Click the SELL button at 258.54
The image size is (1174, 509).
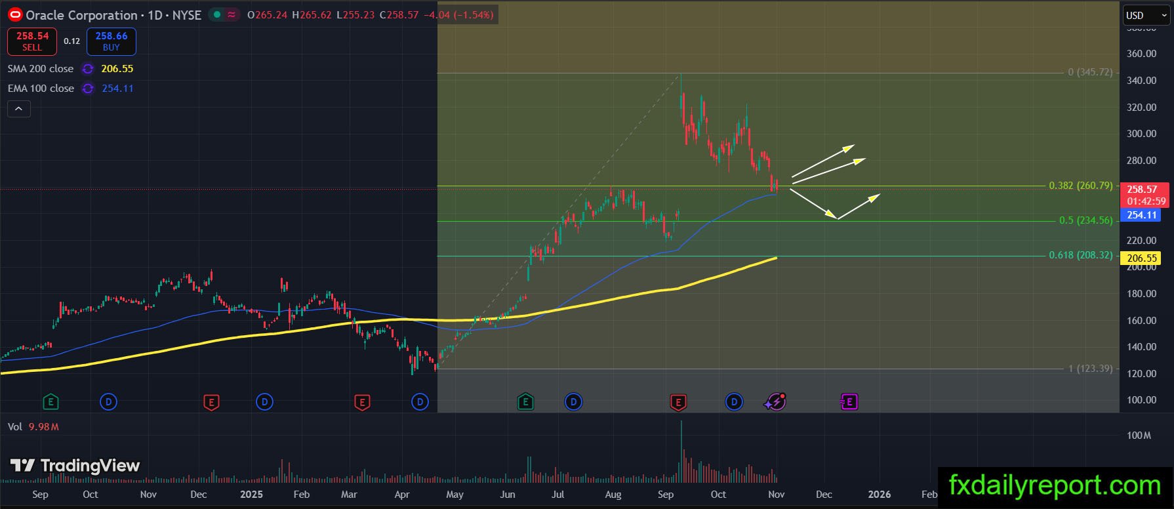pyautogui.click(x=32, y=41)
